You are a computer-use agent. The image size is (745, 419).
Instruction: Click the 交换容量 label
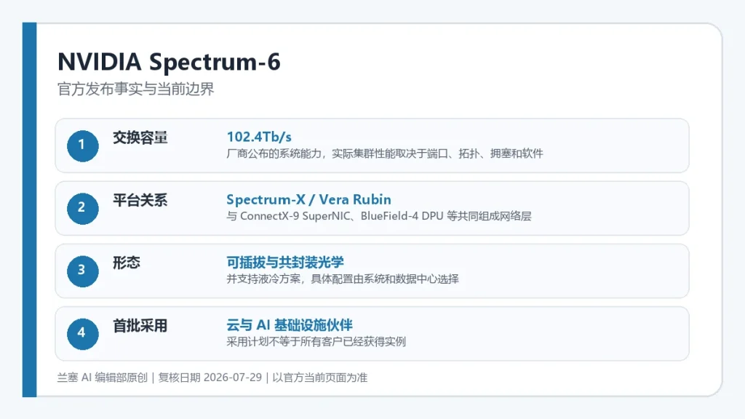140,137
